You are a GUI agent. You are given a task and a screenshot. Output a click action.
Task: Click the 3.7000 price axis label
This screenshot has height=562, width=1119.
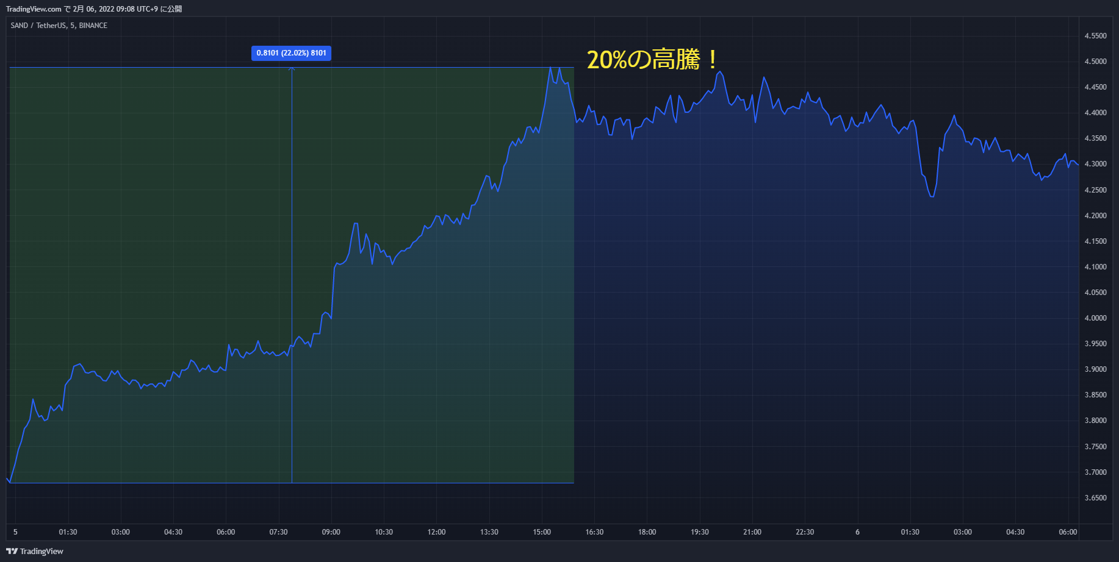(1095, 472)
